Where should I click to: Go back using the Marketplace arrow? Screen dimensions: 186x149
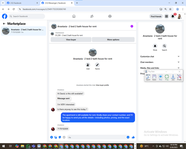tap(4, 23)
